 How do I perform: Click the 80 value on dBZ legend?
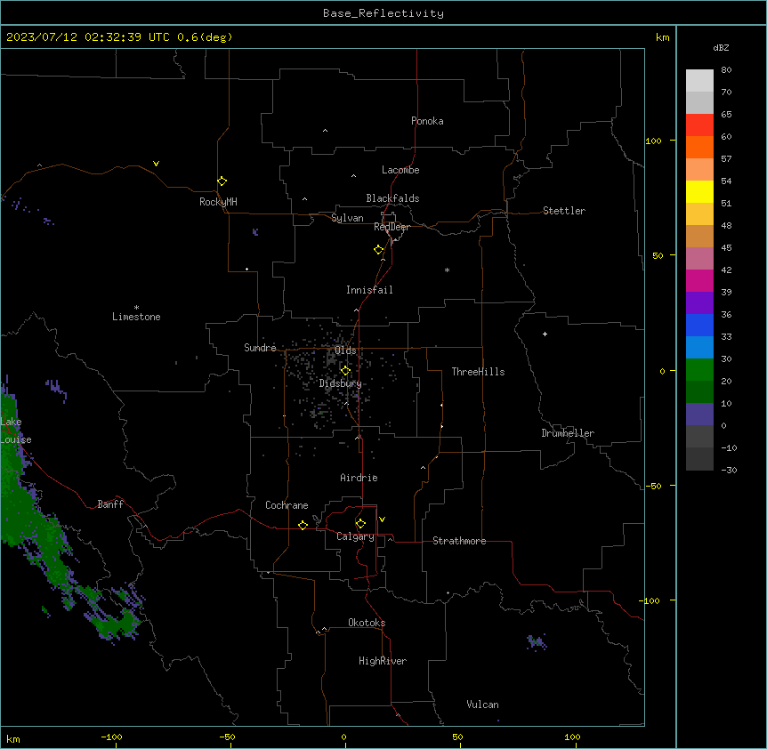[726, 70]
